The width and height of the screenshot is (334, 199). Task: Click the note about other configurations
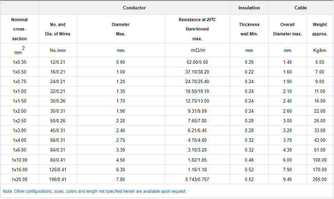pos(95,191)
